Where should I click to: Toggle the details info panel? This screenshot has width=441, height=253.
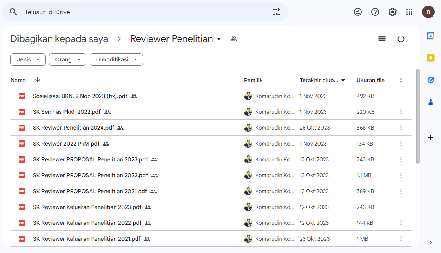pos(401,39)
